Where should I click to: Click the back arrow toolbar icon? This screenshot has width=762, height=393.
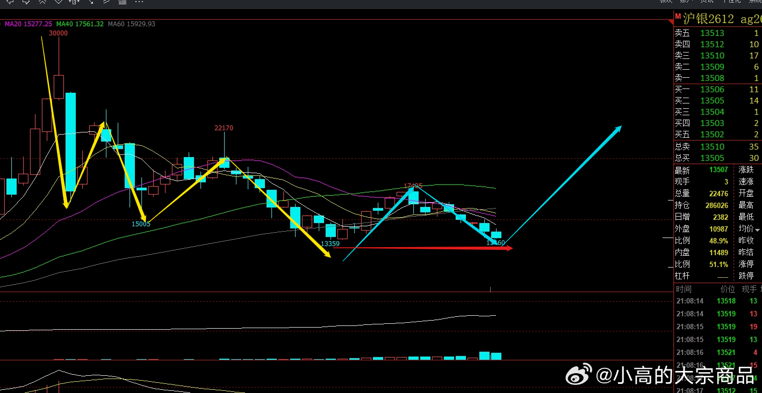coord(9,2)
